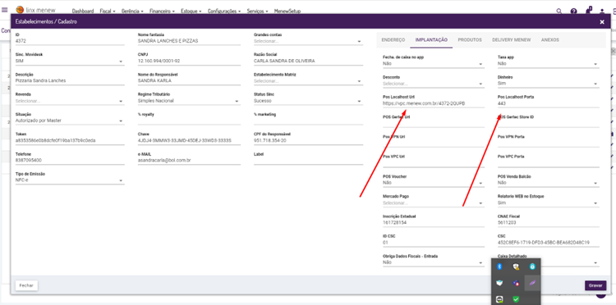
Task: Focus the Nome fantasia field
Action: 190,41
